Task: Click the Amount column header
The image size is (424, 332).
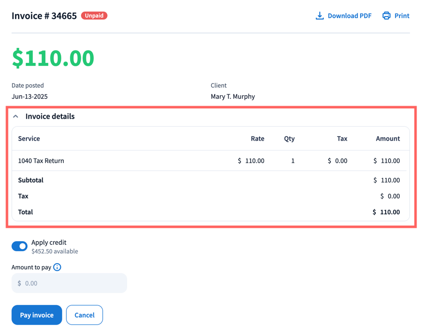Action: pyautogui.click(x=388, y=139)
